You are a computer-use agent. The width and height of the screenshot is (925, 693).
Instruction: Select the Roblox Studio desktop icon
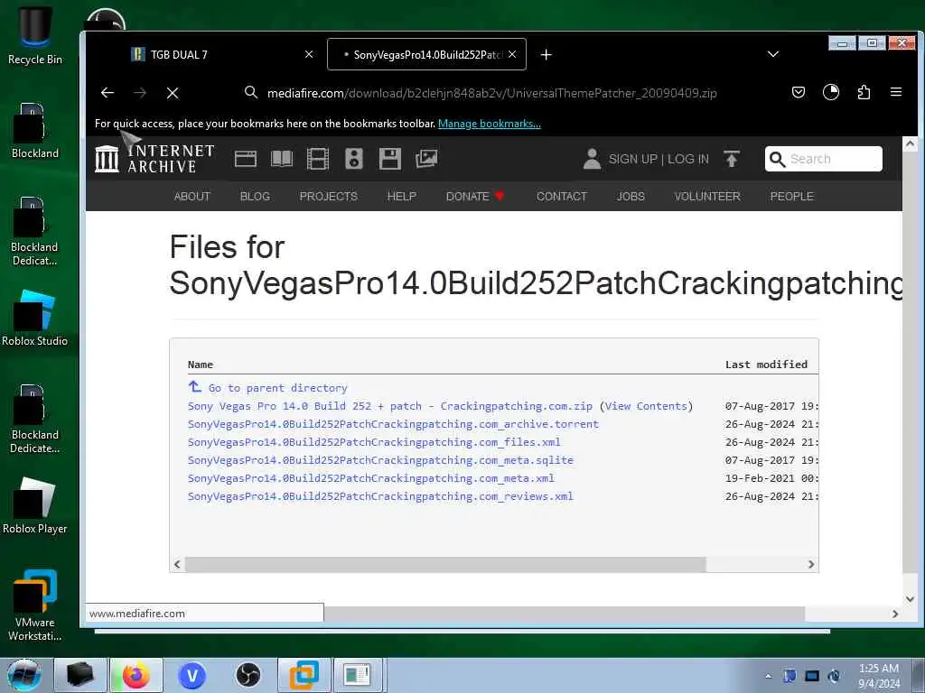pos(35,317)
